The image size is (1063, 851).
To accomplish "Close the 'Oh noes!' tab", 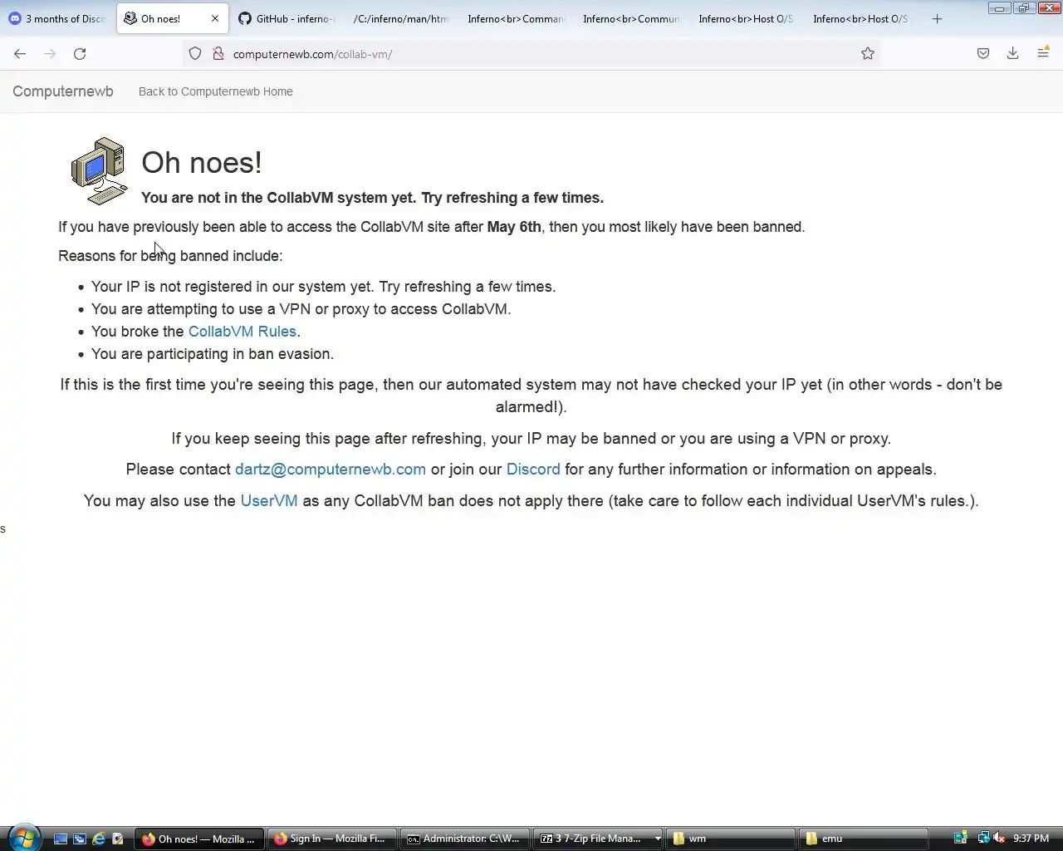I will click(x=215, y=18).
